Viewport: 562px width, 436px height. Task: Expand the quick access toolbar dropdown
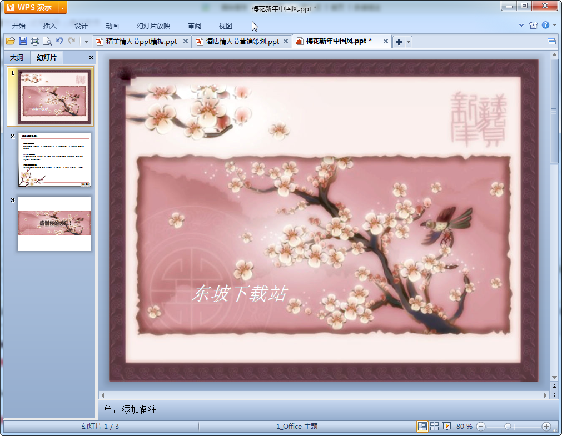(x=86, y=41)
